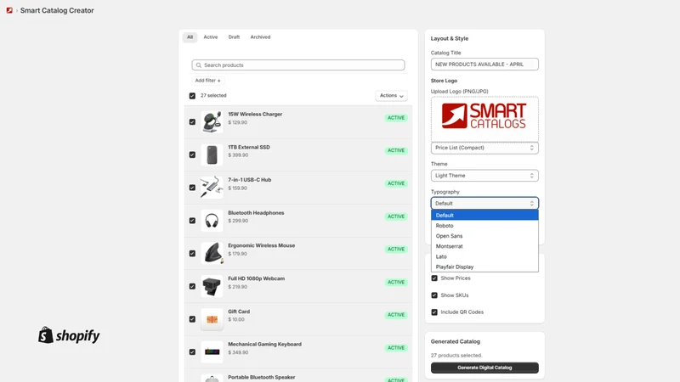Click the uploaded Smart Catalogs store logo

pos(484,116)
